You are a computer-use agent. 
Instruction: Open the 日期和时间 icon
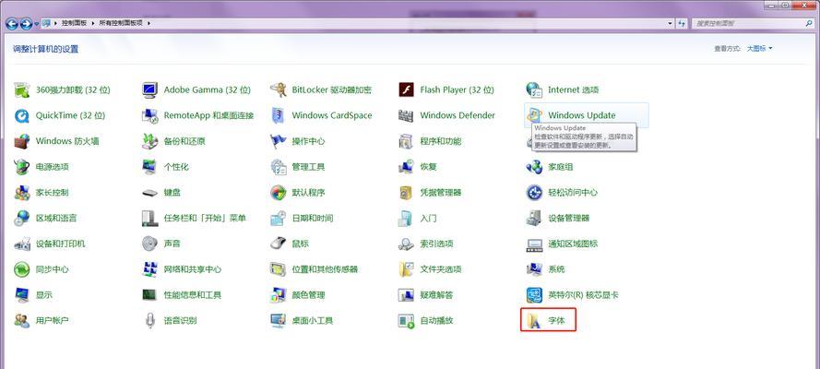279,218
